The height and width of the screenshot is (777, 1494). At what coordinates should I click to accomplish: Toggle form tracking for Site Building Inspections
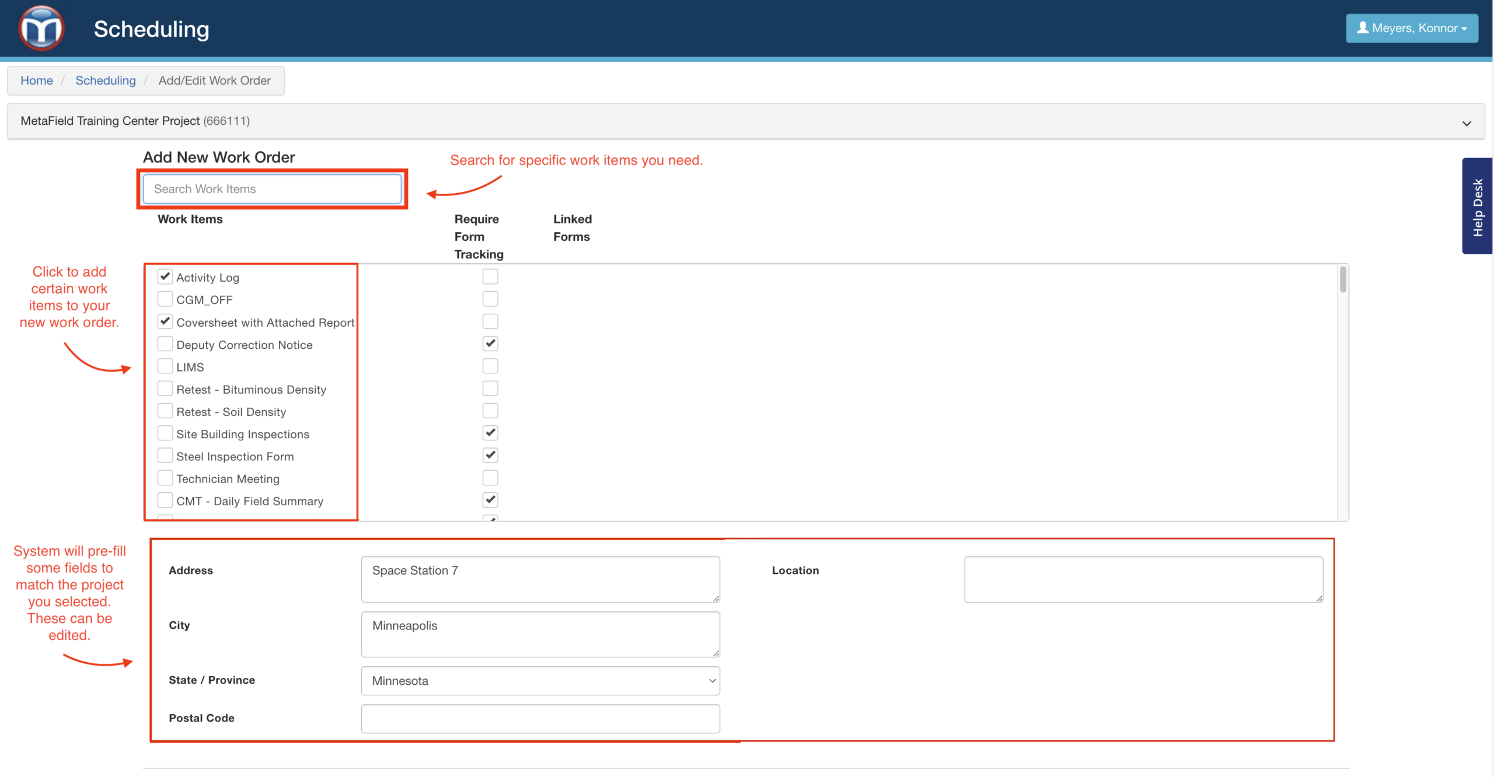click(490, 433)
